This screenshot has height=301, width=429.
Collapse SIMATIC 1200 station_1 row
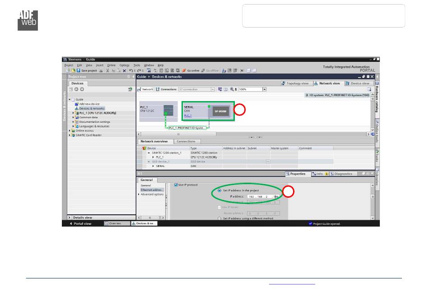click(149, 153)
